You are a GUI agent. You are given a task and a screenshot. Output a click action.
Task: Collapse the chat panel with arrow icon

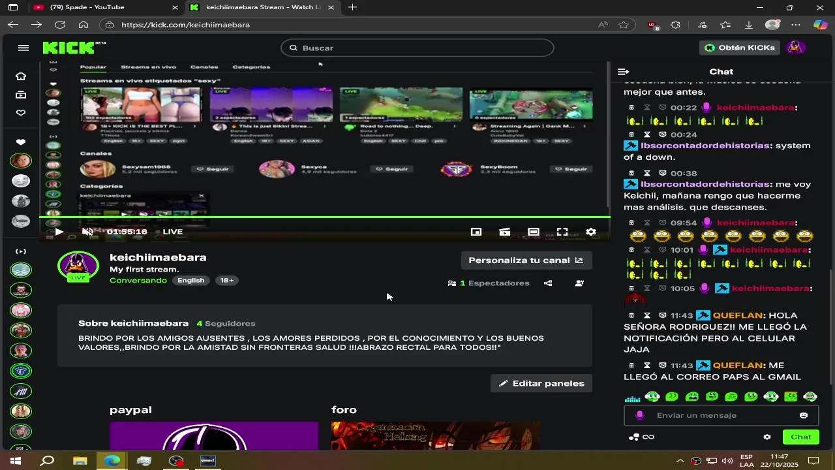(x=623, y=72)
